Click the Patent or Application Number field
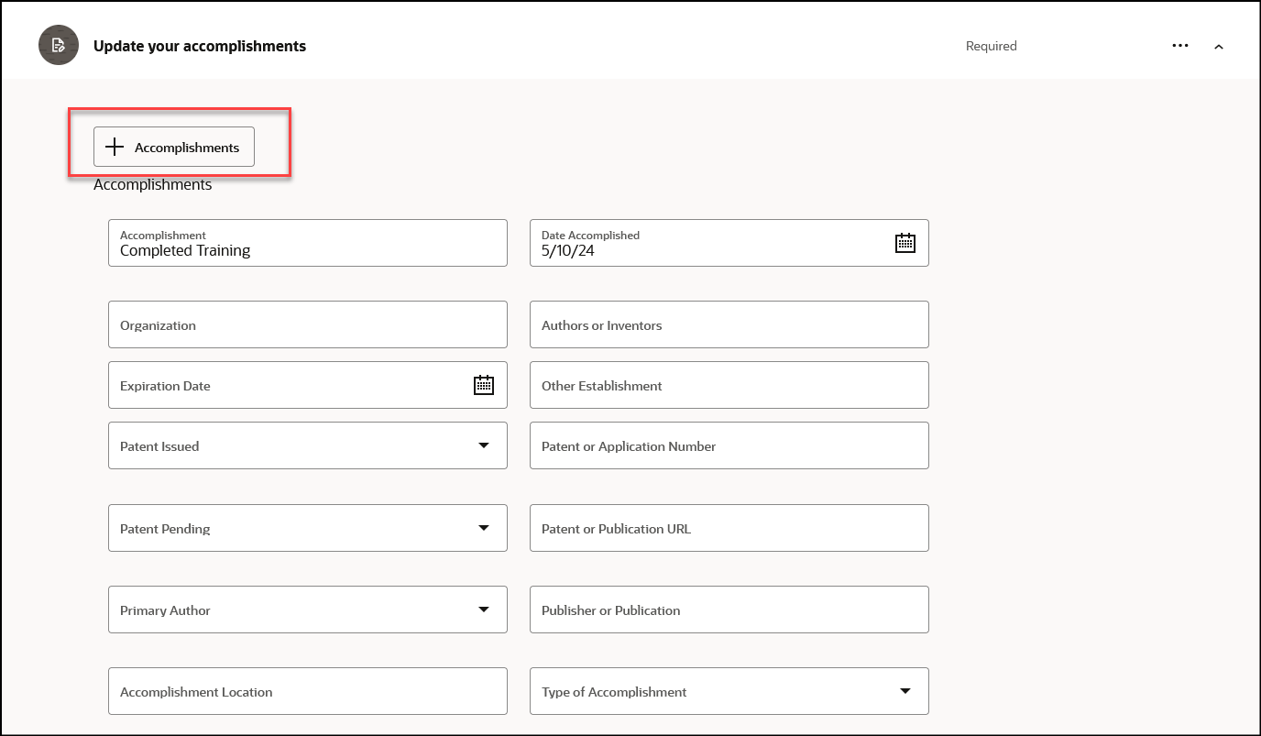 pos(729,445)
